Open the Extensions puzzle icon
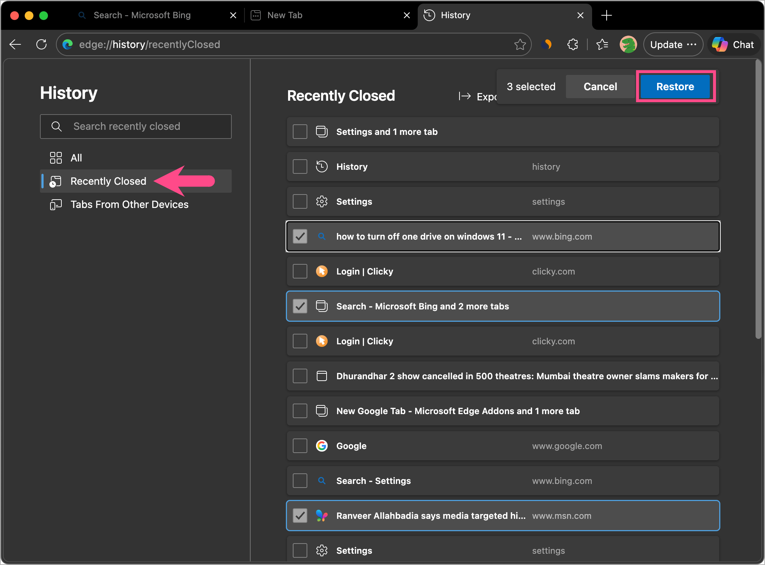The width and height of the screenshot is (765, 565). pyautogui.click(x=572, y=44)
